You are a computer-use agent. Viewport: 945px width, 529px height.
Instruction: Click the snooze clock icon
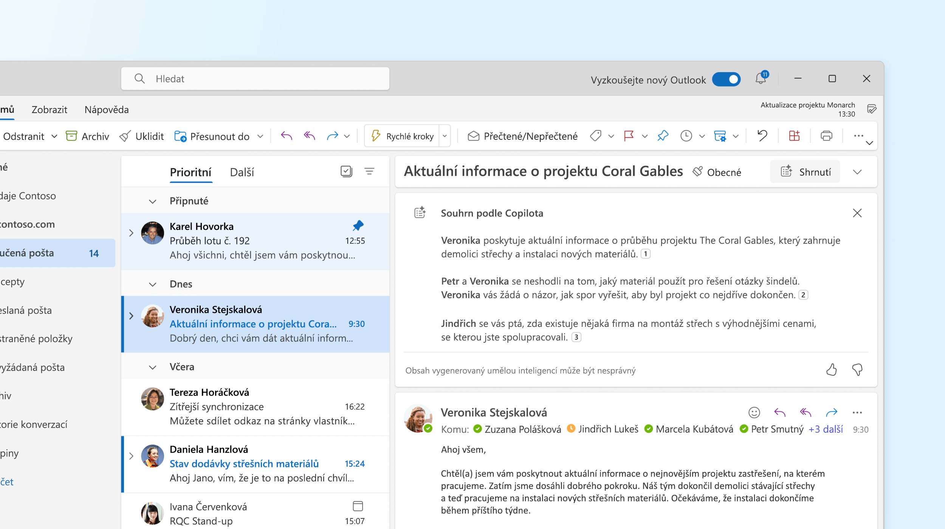coord(686,136)
